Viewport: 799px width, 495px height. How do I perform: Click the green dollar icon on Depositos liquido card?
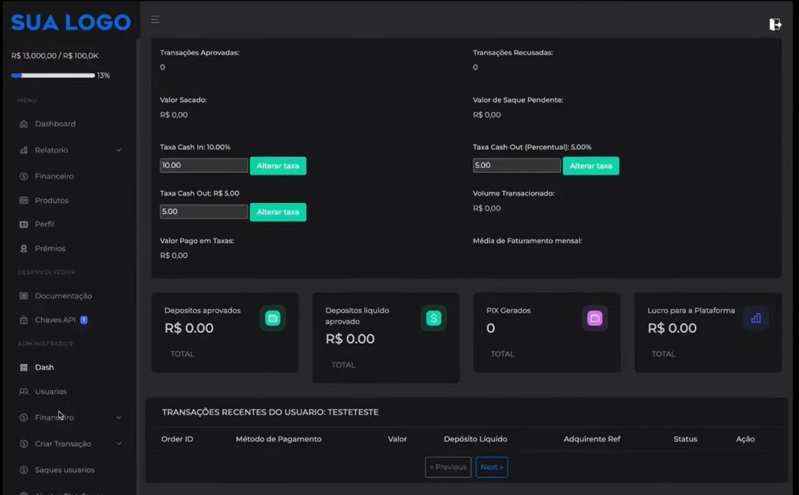pyautogui.click(x=434, y=318)
